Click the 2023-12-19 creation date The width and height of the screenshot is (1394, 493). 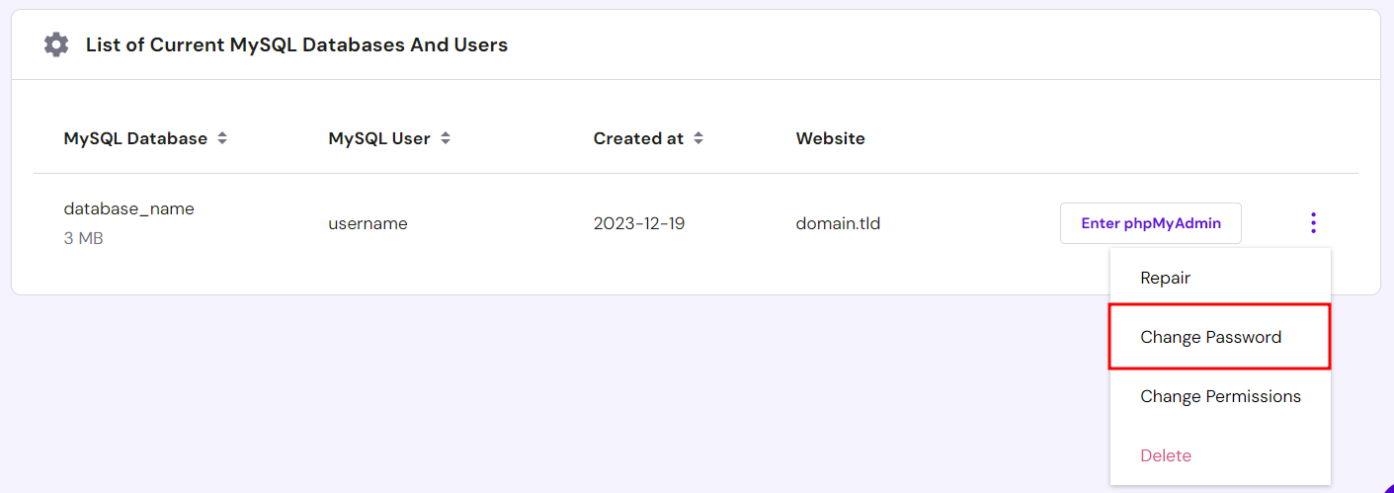(638, 223)
